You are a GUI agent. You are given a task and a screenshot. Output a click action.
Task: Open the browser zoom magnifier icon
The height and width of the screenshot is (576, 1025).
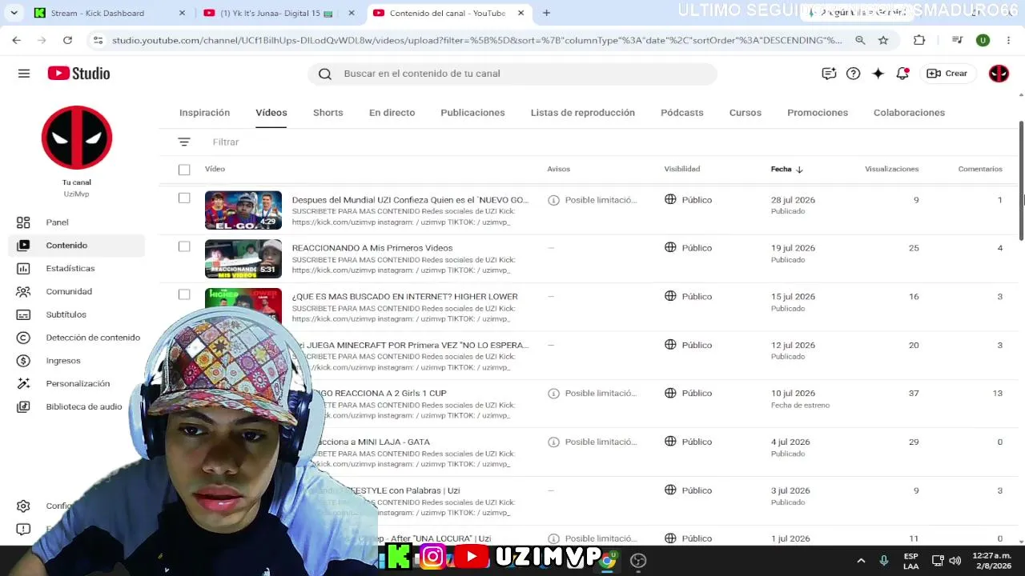860,40
